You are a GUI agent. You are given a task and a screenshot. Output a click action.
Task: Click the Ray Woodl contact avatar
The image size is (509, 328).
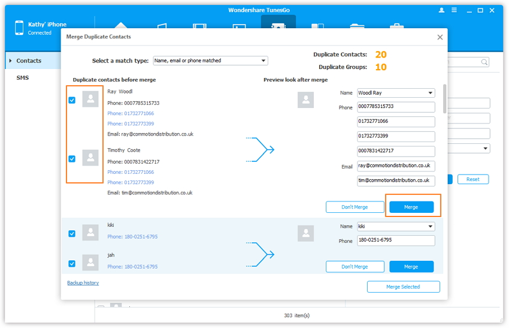[x=90, y=99]
